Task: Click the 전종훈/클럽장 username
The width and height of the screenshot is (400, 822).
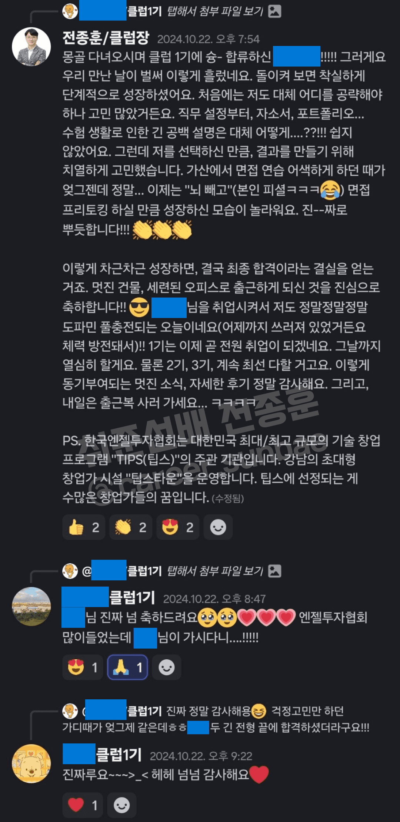Action: 106,37
